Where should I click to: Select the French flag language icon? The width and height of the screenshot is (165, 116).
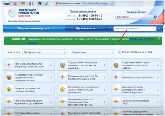tap(31, 3)
